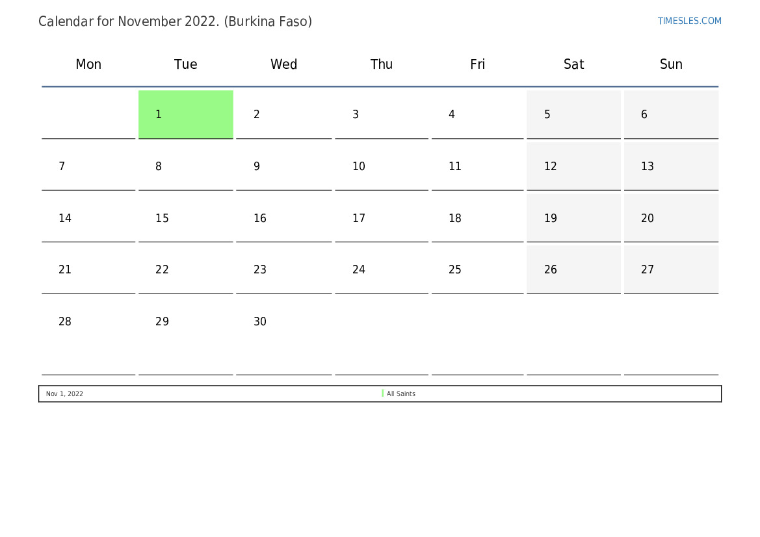Pick Monday November 7

point(88,166)
